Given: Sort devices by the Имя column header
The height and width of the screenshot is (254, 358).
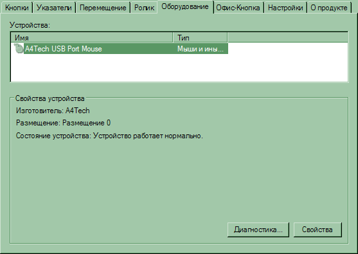Looking at the screenshot, I should coord(92,37).
